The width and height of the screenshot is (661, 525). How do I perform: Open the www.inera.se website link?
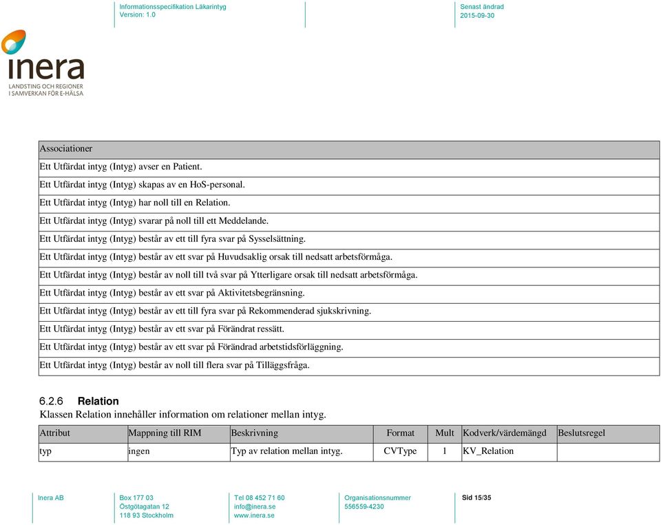254,516
